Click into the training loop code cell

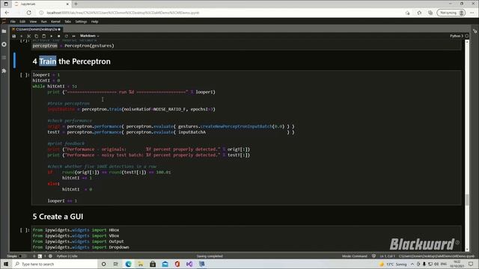[246, 137]
